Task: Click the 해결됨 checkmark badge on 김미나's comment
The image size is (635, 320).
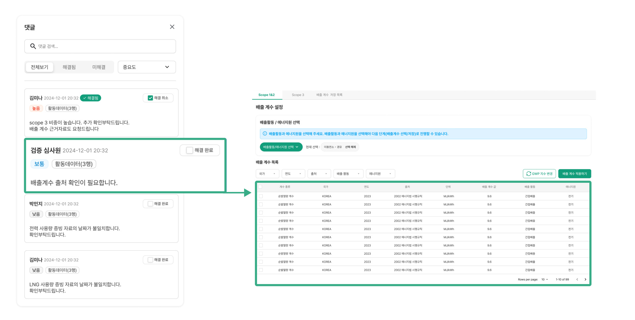Action: [x=90, y=98]
